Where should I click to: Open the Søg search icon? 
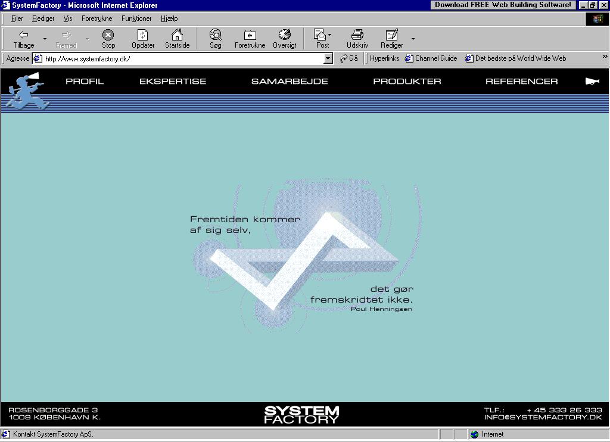pos(215,35)
